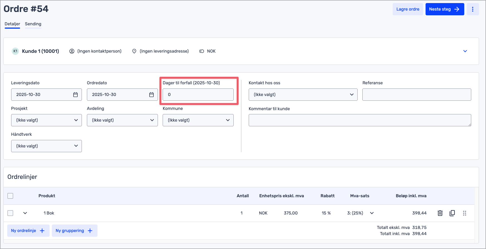Image resolution: width=486 pixels, height=249 pixels.
Task: Expand the Bok order line details
Action: tap(25, 213)
